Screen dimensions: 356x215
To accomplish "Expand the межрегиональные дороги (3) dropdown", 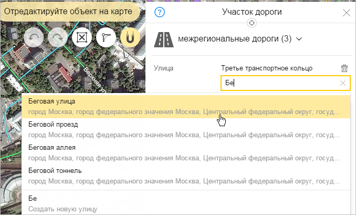I will tap(299, 39).
